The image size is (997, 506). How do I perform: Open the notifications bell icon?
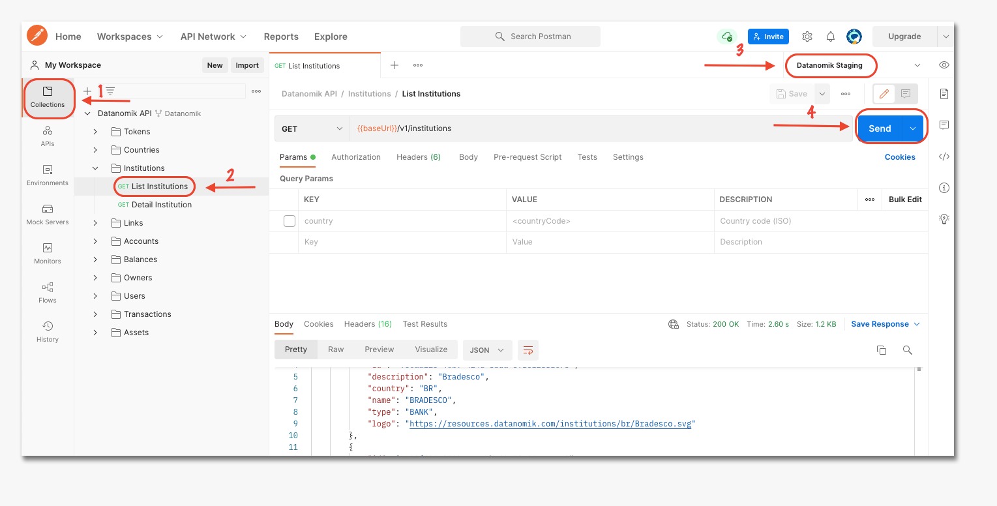point(831,37)
